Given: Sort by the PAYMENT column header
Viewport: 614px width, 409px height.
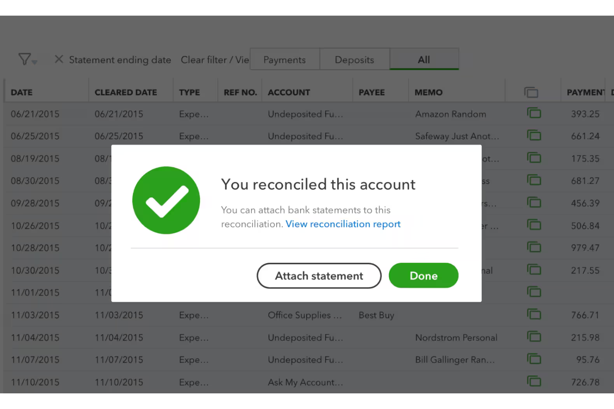Looking at the screenshot, I should (586, 92).
